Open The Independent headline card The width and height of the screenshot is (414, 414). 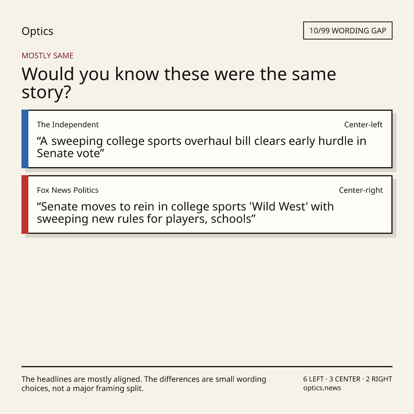click(x=207, y=139)
